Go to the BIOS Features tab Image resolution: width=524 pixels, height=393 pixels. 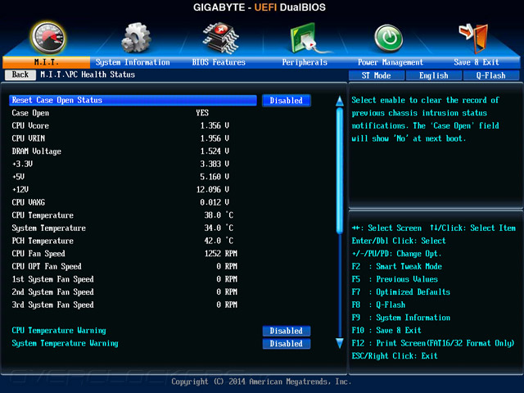(219, 62)
